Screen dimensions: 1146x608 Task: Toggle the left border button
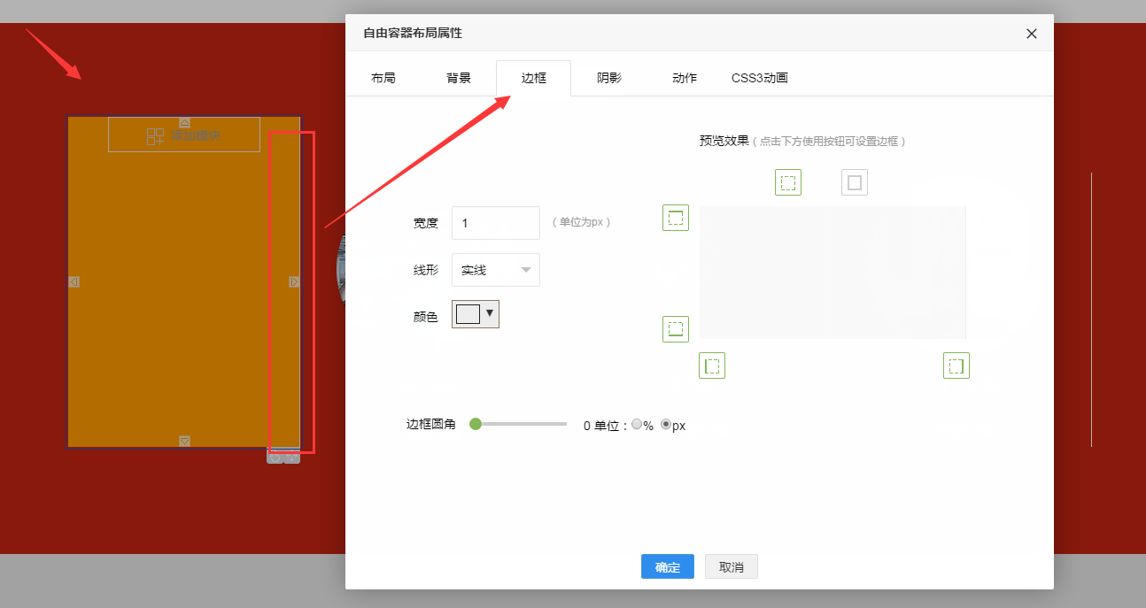712,366
